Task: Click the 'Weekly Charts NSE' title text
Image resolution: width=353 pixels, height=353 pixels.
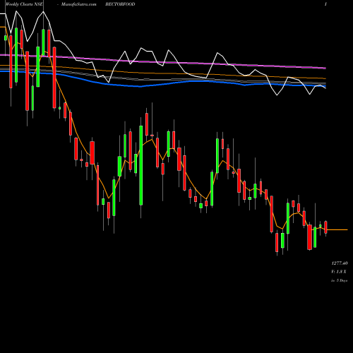Action: tap(24, 4)
